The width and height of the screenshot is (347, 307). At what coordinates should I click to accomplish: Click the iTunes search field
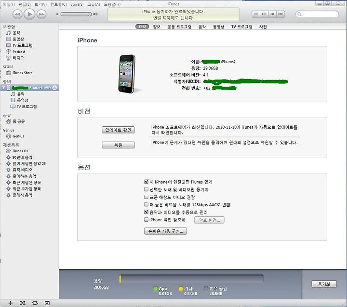317,14
